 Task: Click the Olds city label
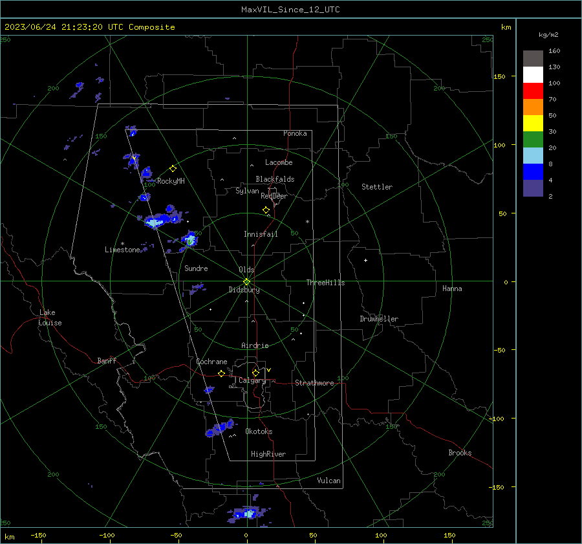(x=246, y=270)
